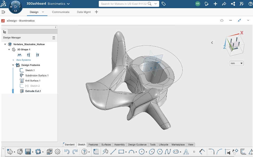Image resolution: width=253 pixels, height=157 pixels.
Task: Select the Arc sketch tool
Action: 132,152
